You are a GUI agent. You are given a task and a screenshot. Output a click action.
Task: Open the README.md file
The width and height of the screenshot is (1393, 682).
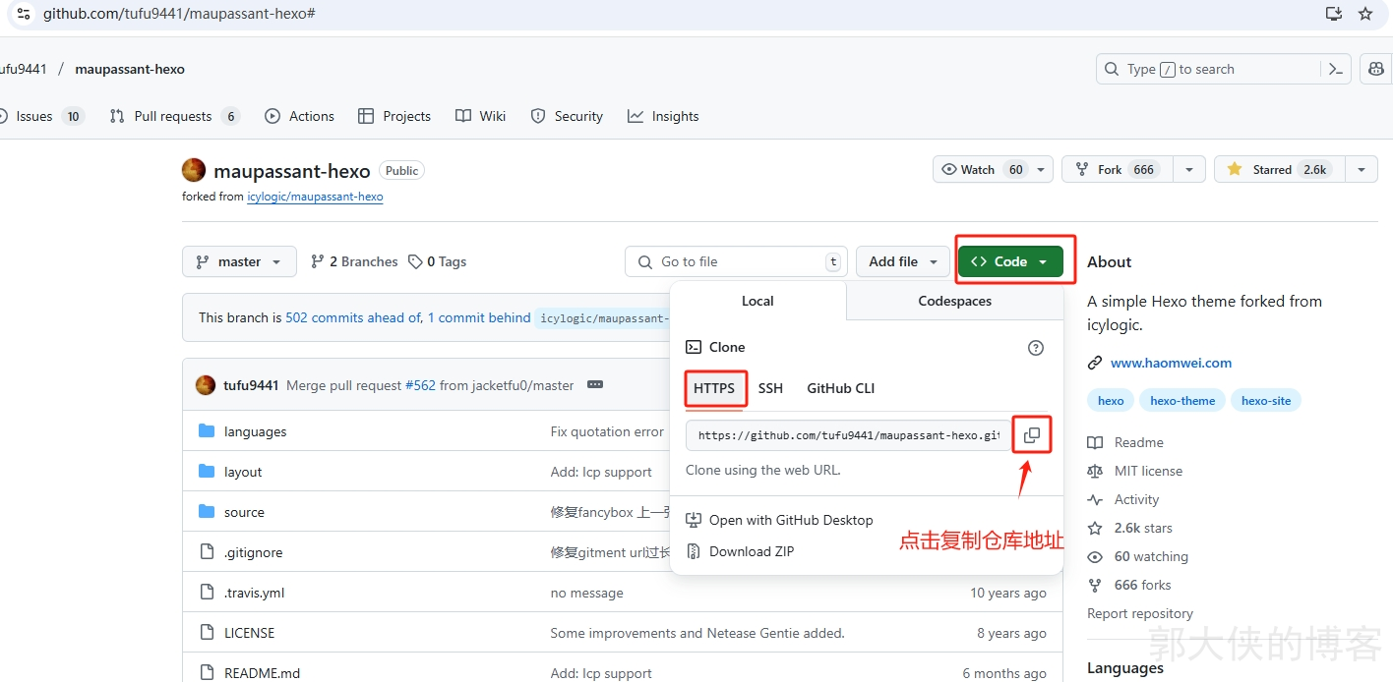[x=262, y=673]
